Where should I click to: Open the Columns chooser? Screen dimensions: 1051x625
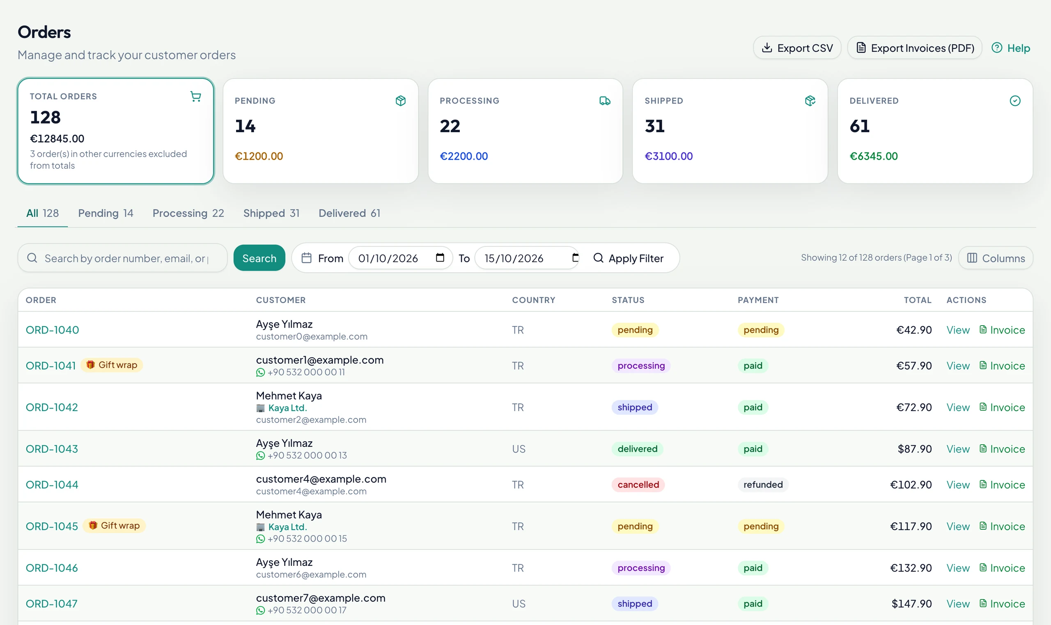point(996,258)
